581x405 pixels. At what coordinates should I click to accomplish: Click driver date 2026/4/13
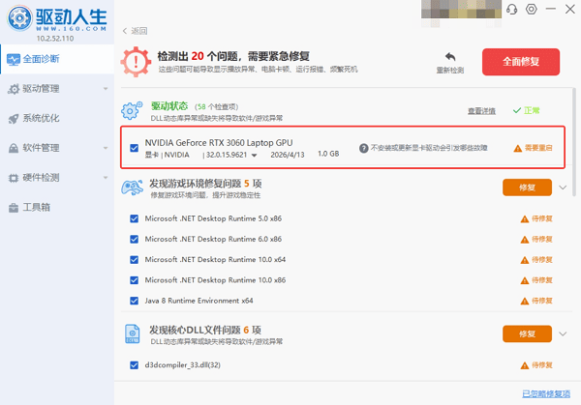(288, 155)
